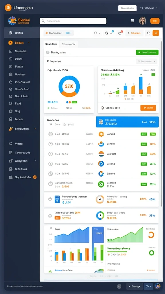The image size is (165, 294).
Task: Select the first active tab
Action: [x=51, y=44]
